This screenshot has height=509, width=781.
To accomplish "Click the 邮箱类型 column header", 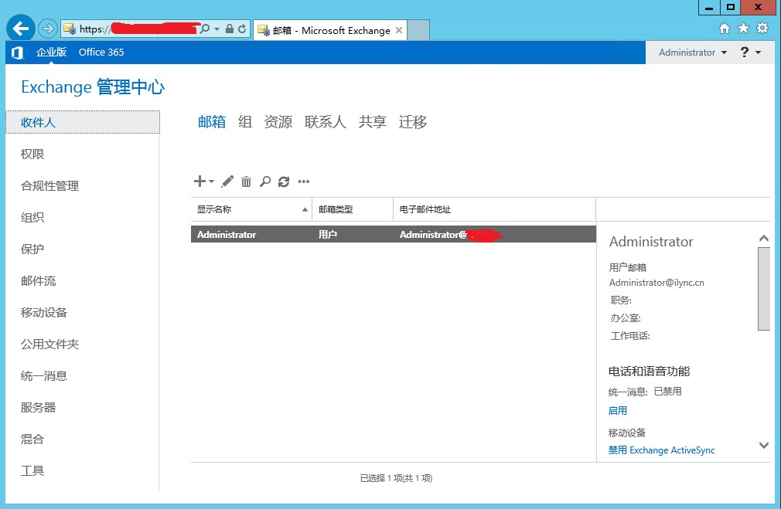I will [353, 209].
